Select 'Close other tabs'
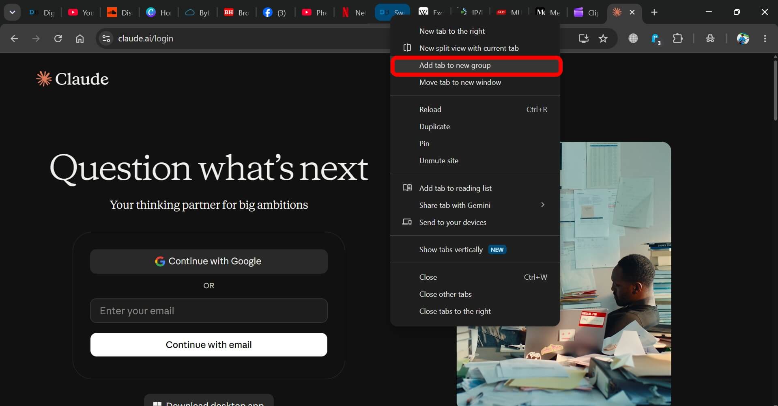 (475, 294)
